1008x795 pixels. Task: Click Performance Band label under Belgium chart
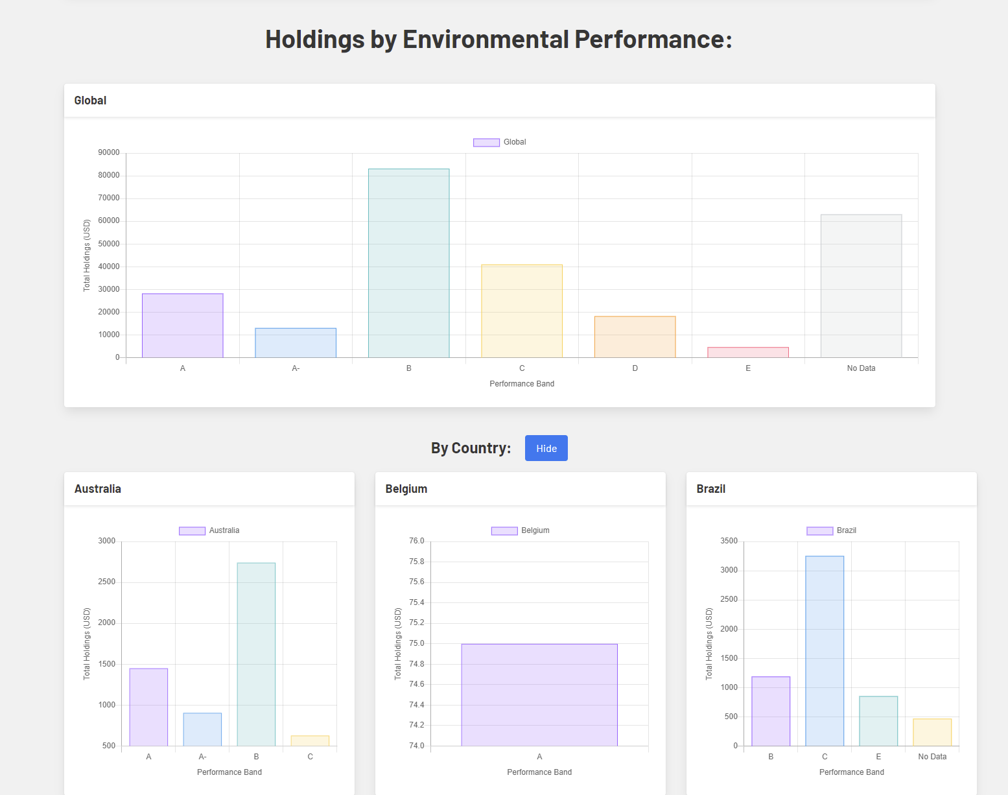[x=539, y=772]
